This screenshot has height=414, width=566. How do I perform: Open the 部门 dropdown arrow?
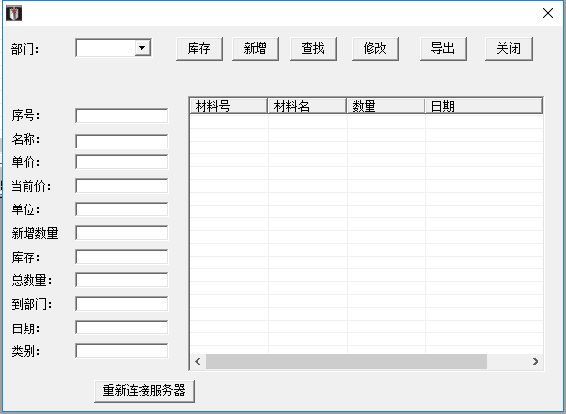coord(142,48)
